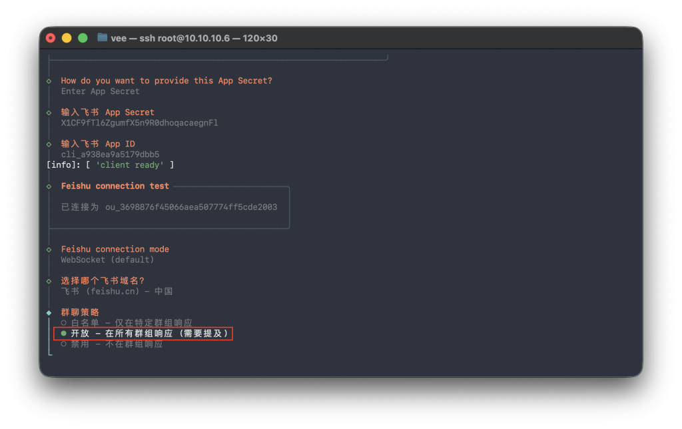Click the diamond marker beside Feishu connection mode
This screenshot has height=429, width=682.
click(x=49, y=250)
